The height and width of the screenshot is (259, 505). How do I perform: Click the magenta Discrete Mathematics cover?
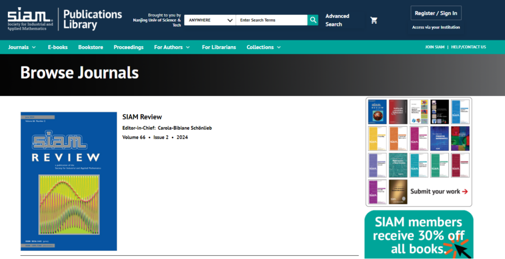(x=419, y=138)
